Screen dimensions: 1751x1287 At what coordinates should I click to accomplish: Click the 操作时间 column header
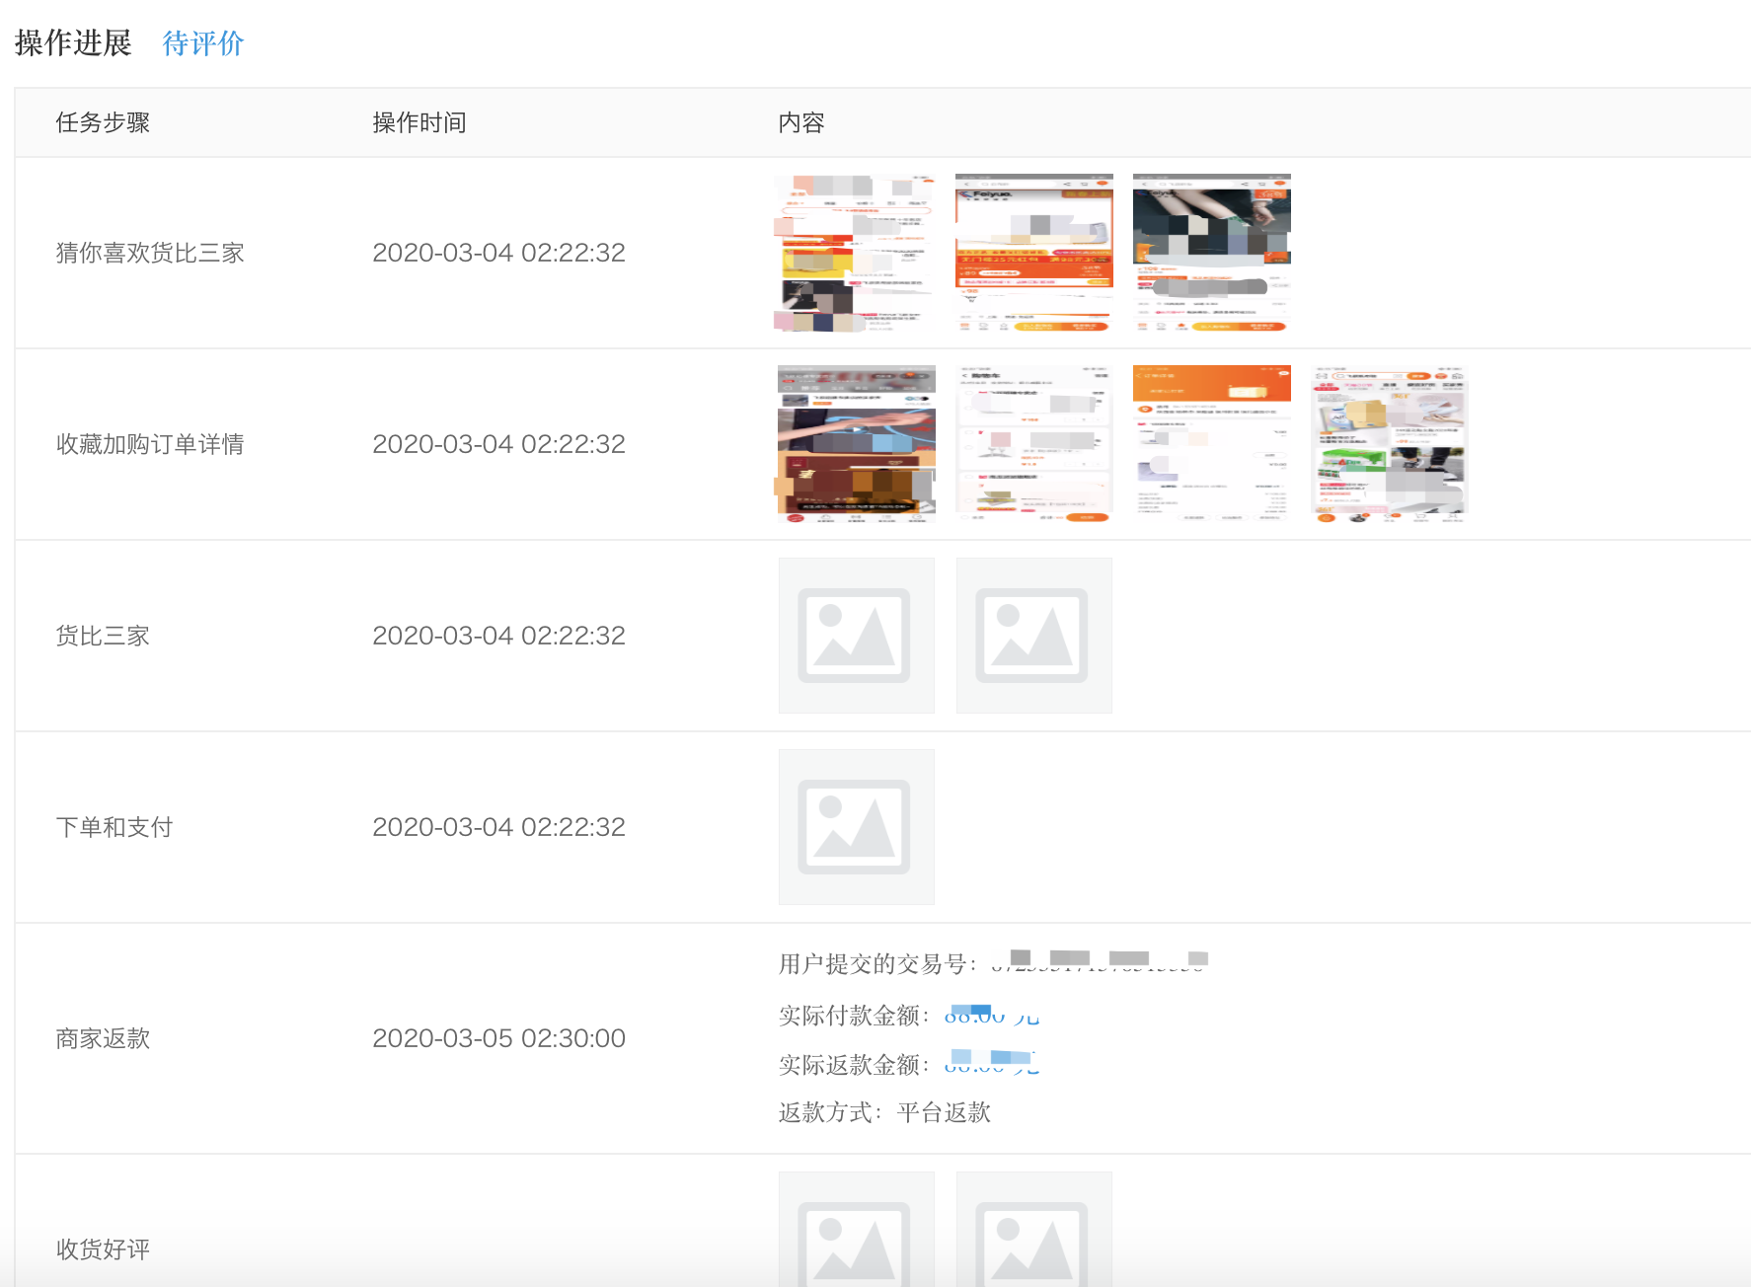point(419,122)
